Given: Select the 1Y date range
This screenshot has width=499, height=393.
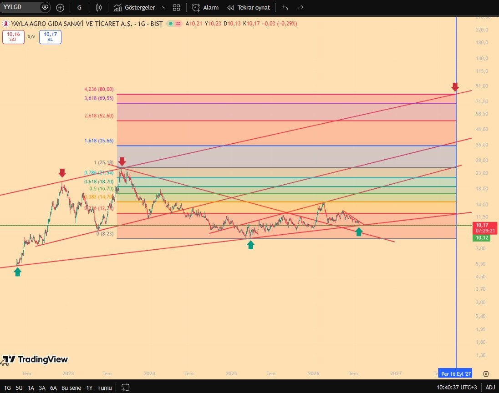Looking at the screenshot, I should 89,388.
